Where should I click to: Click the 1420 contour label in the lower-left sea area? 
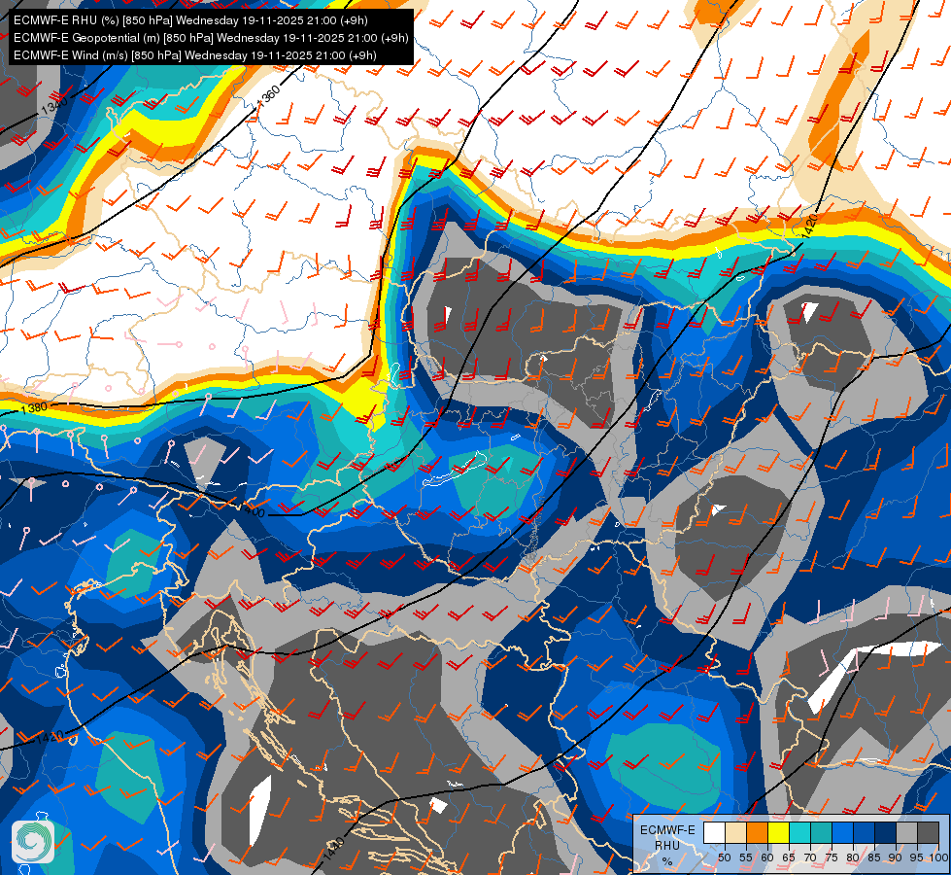[50, 737]
